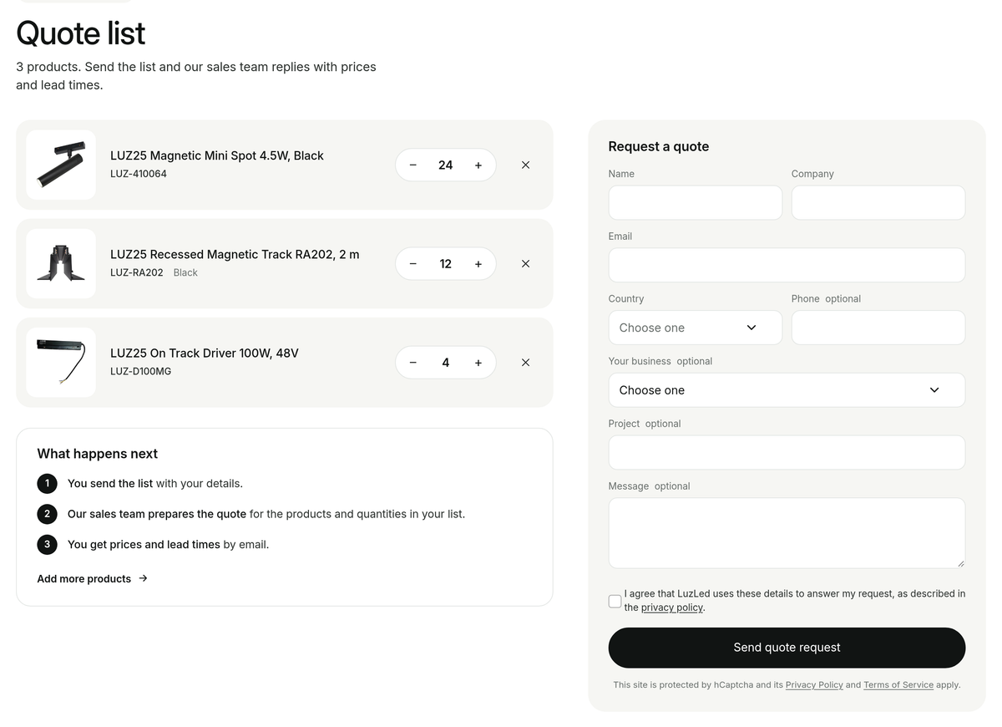Focus the Name input field
Screen dimensions: 1002x727
(695, 203)
